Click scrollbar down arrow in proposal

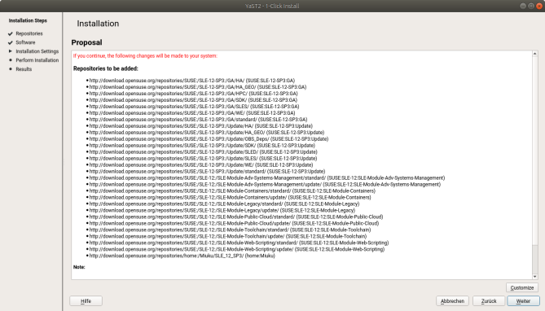[535, 277]
